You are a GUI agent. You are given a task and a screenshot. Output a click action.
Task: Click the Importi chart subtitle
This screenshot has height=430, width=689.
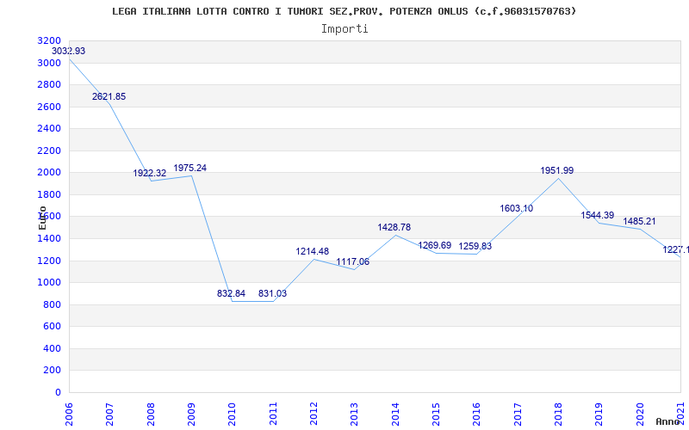(x=344, y=29)
